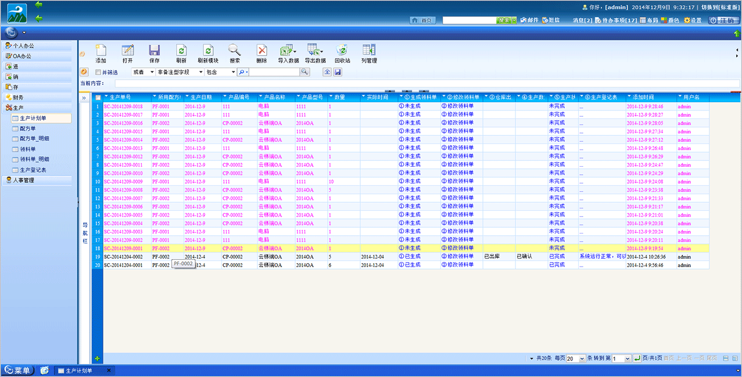Click 切换到[标准版] link
Viewport: 742px width, 377px height.
[x=721, y=7]
